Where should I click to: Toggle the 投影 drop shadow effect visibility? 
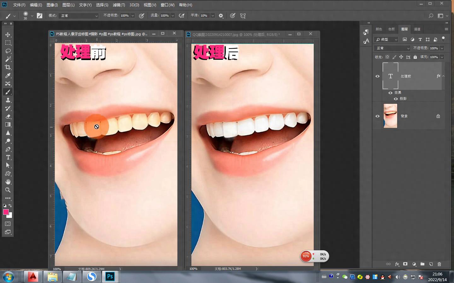click(x=396, y=99)
